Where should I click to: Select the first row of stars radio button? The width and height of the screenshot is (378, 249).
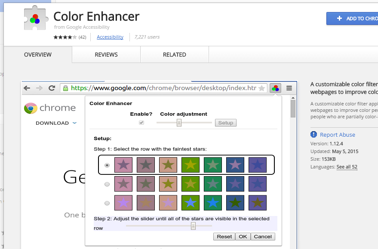click(107, 165)
